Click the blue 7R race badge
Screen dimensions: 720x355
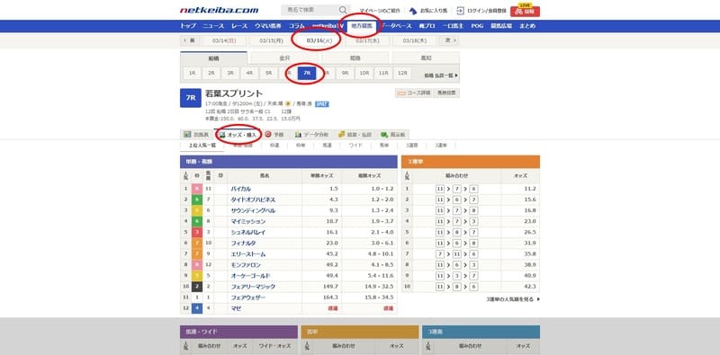(191, 98)
